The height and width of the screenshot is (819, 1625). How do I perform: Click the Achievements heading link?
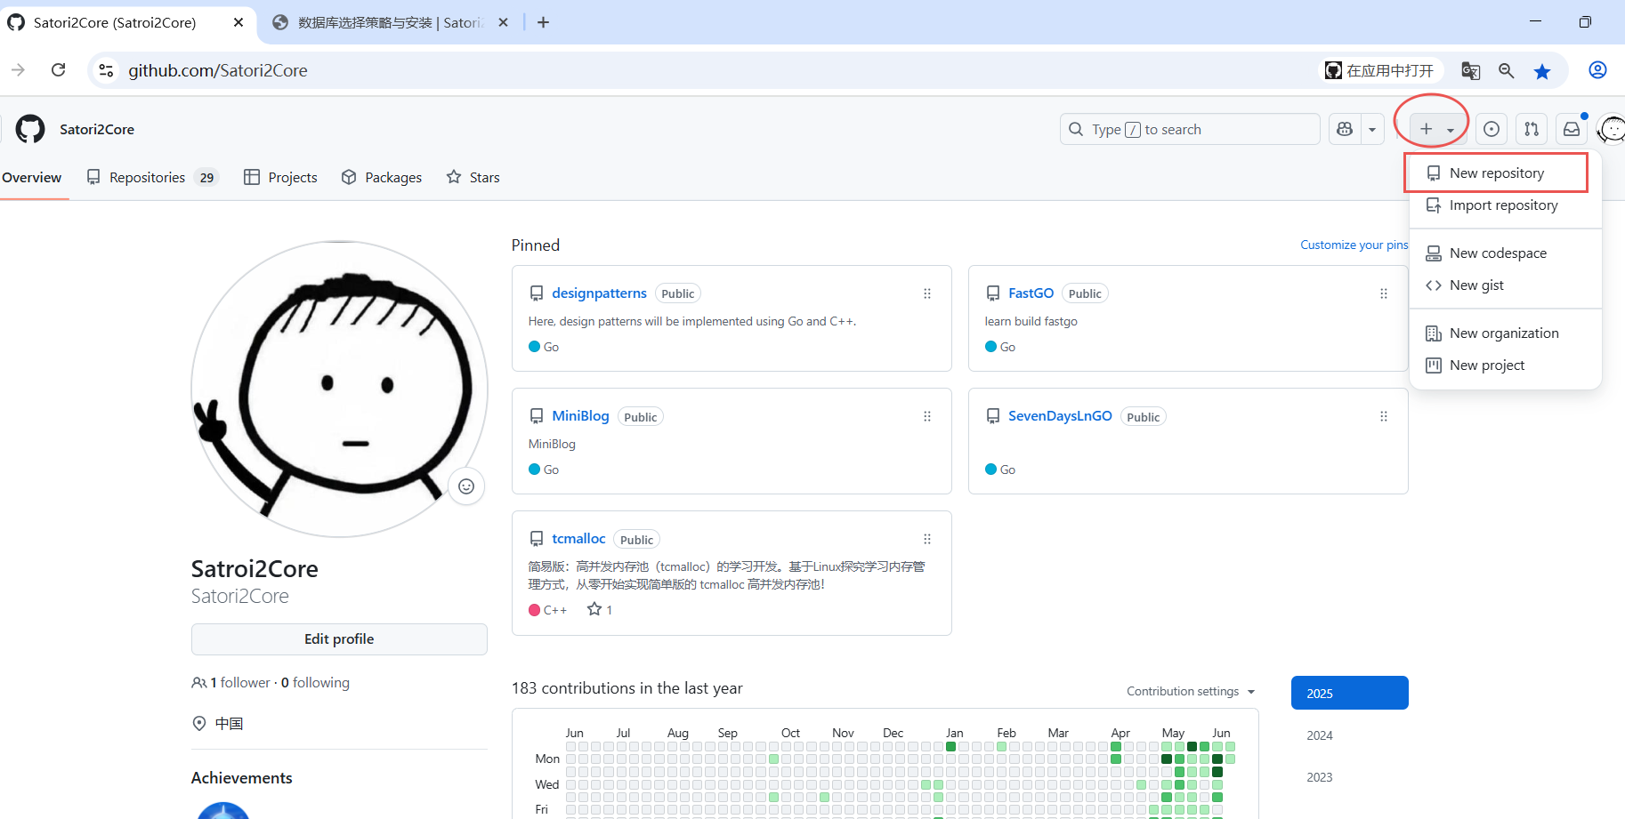(241, 777)
